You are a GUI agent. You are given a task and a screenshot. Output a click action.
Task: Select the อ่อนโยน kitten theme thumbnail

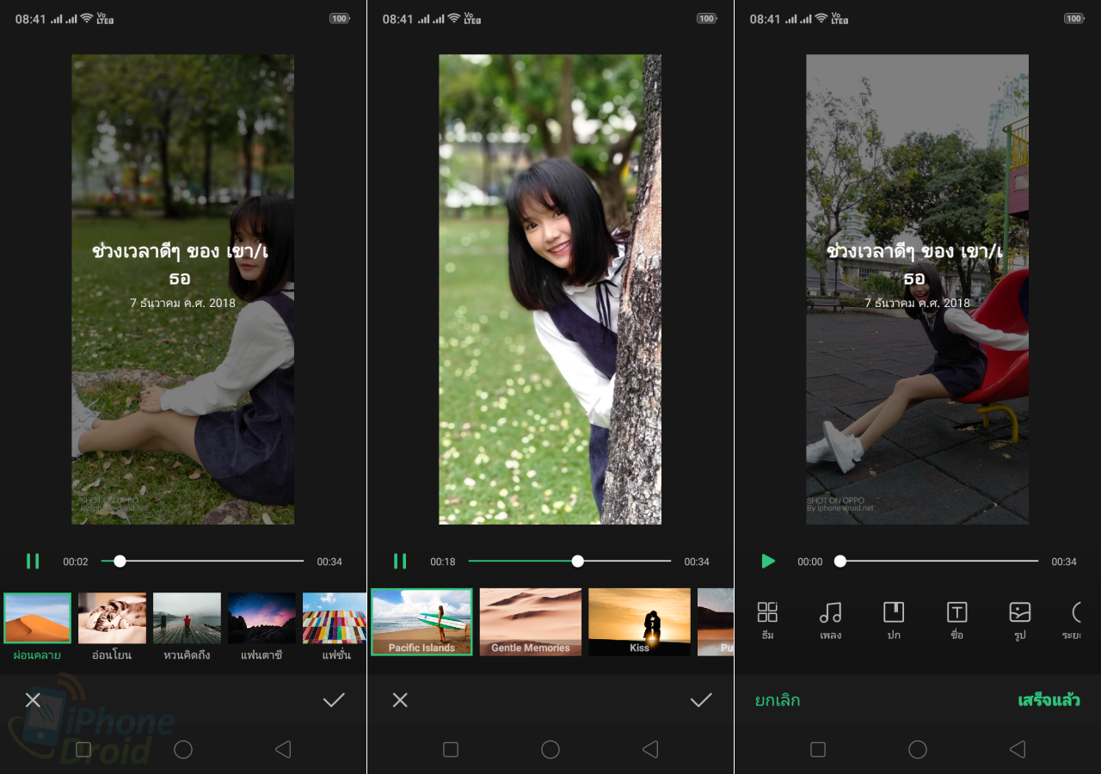(112, 618)
